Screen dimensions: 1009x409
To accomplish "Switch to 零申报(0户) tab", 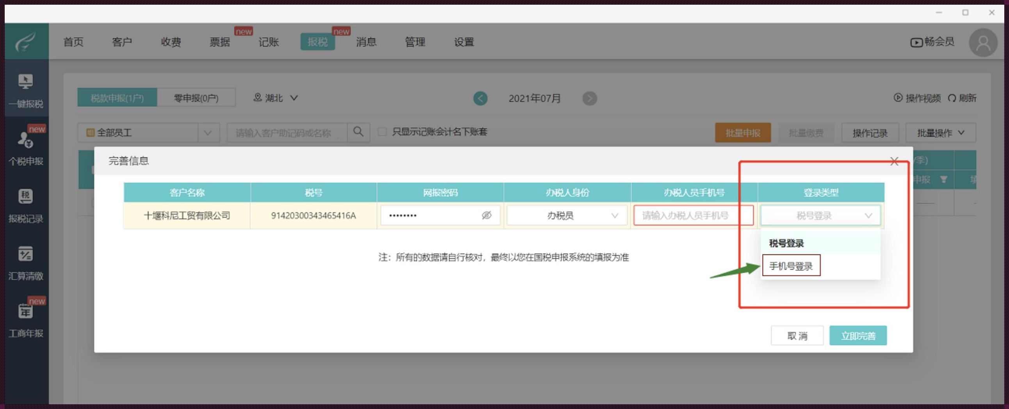I will 196,98.
